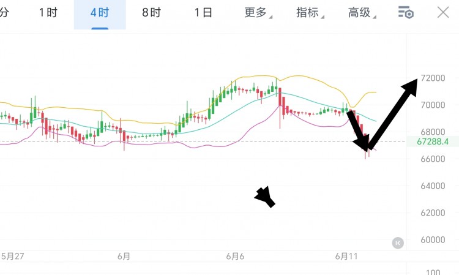Click the 6月11 date axis marker
This screenshot has width=459, height=275.
(347, 257)
